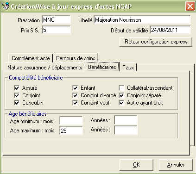Close the NGAP dialog window
The width and height of the screenshot is (196, 174).
click(x=190, y=6)
